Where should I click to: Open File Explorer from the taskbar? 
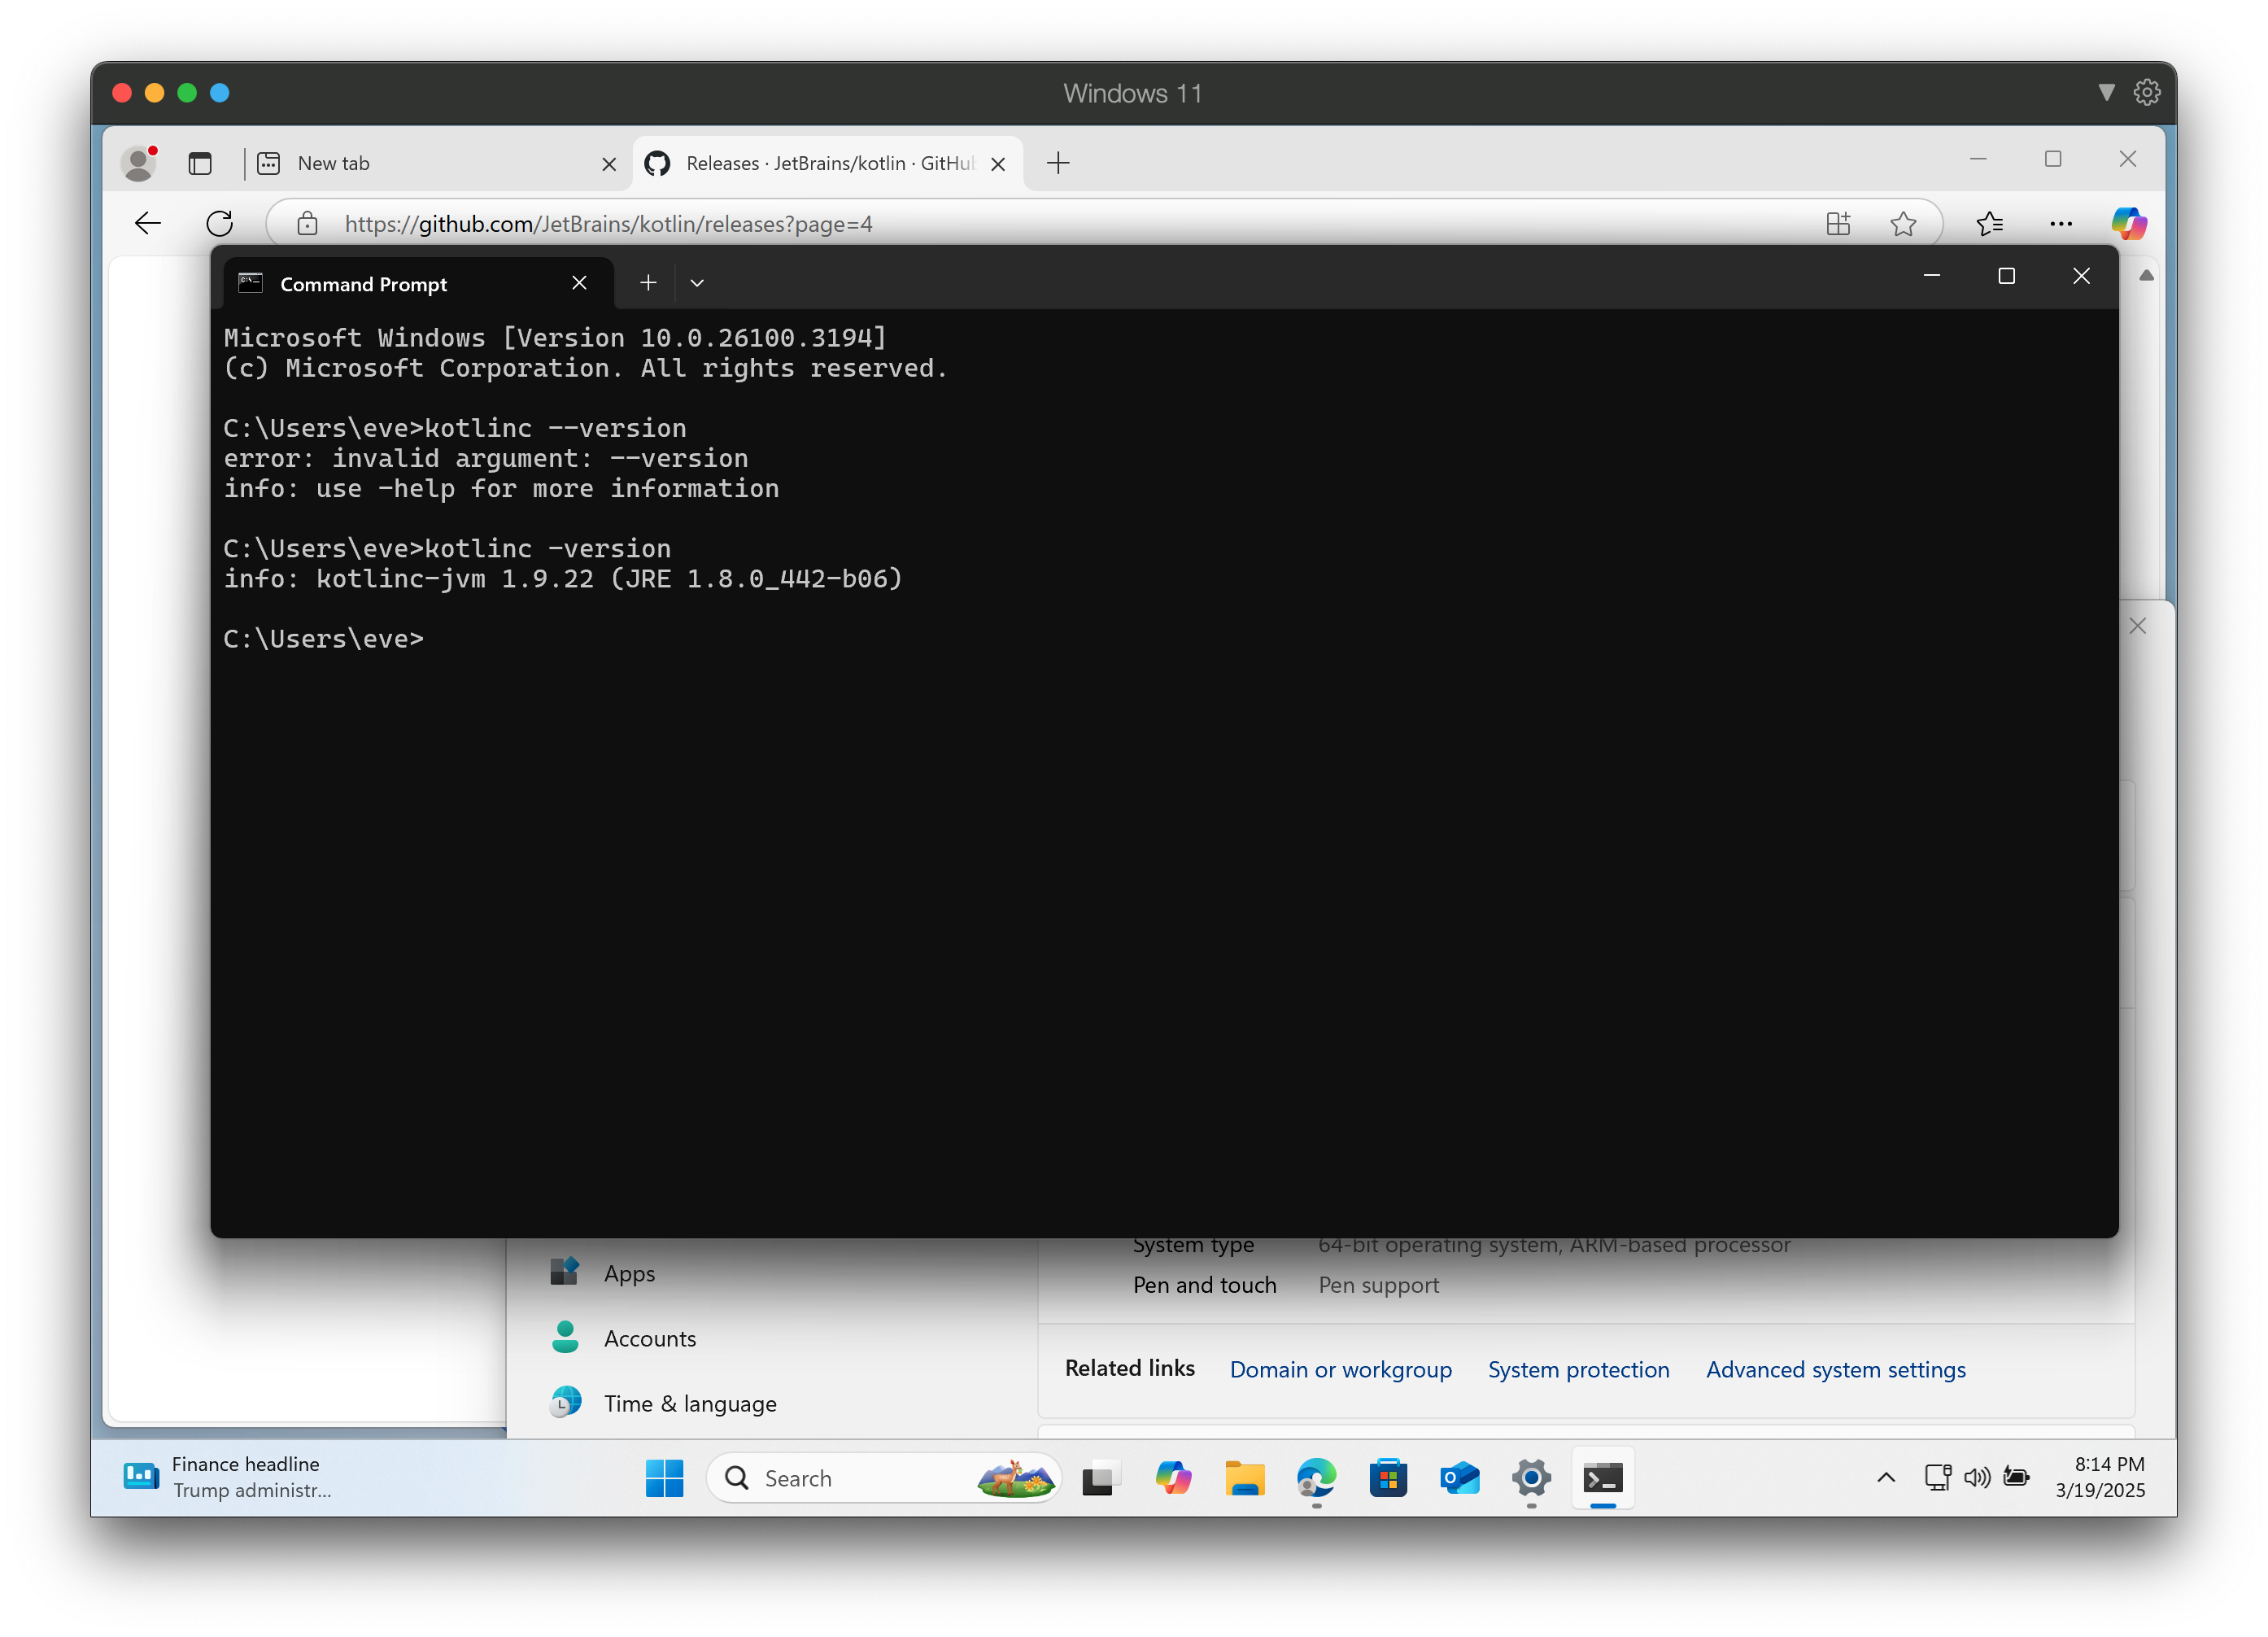1244,1479
